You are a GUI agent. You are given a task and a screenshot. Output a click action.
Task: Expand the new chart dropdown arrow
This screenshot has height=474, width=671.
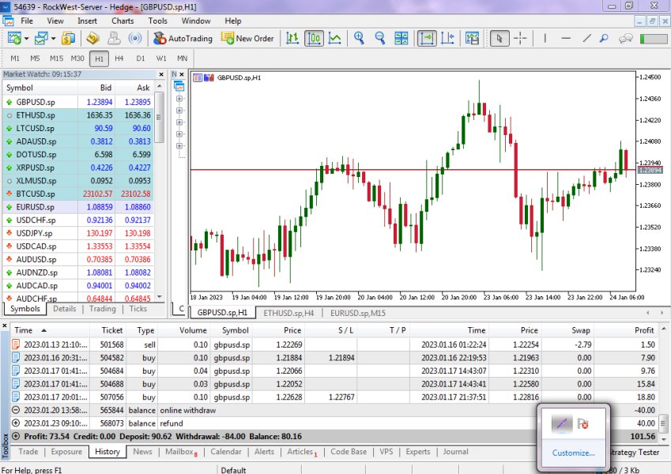click(x=27, y=39)
